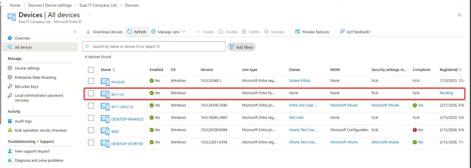This screenshot has height=168, width=471.
Task: Click the Compliant column header
Action: pyautogui.click(x=422, y=70)
